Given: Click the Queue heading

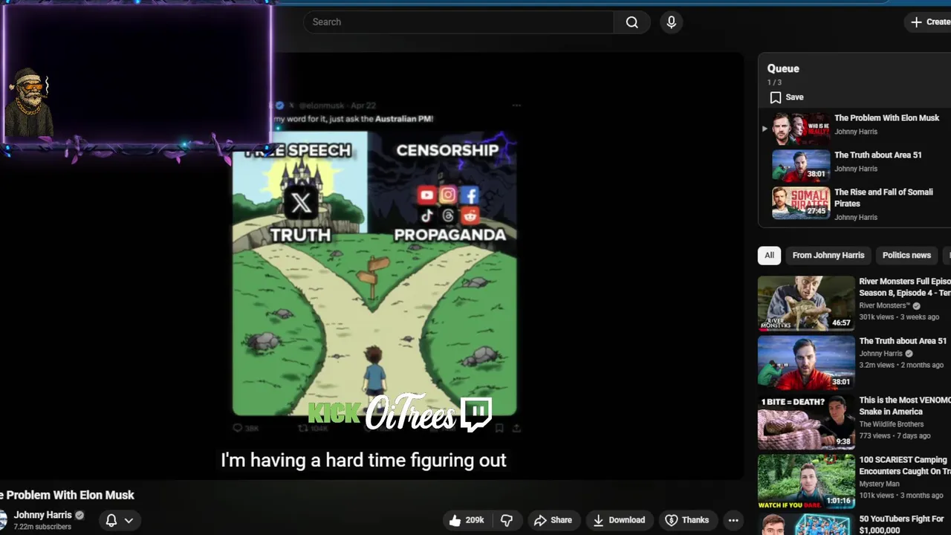Looking at the screenshot, I should (783, 68).
